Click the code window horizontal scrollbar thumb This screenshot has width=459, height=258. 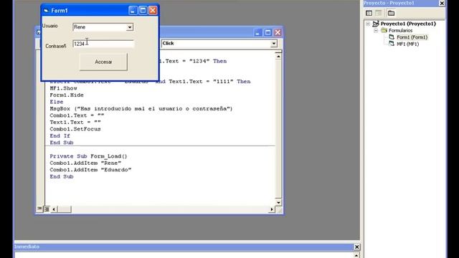(64, 209)
